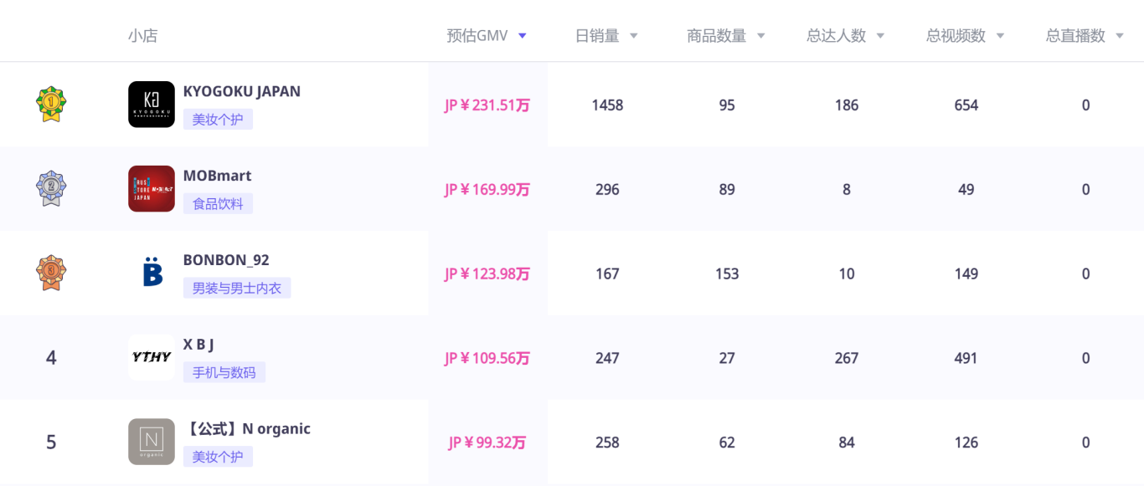
Task: Open the 预估GMV sort dropdown arrow
Action: pyautogui.click(x=522, y=36)
